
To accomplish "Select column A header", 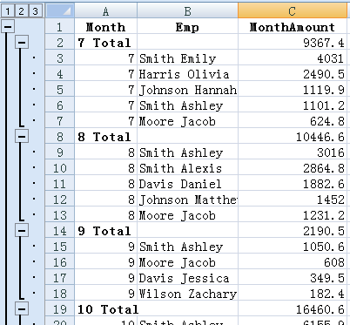I will click(x=106, y=10).
